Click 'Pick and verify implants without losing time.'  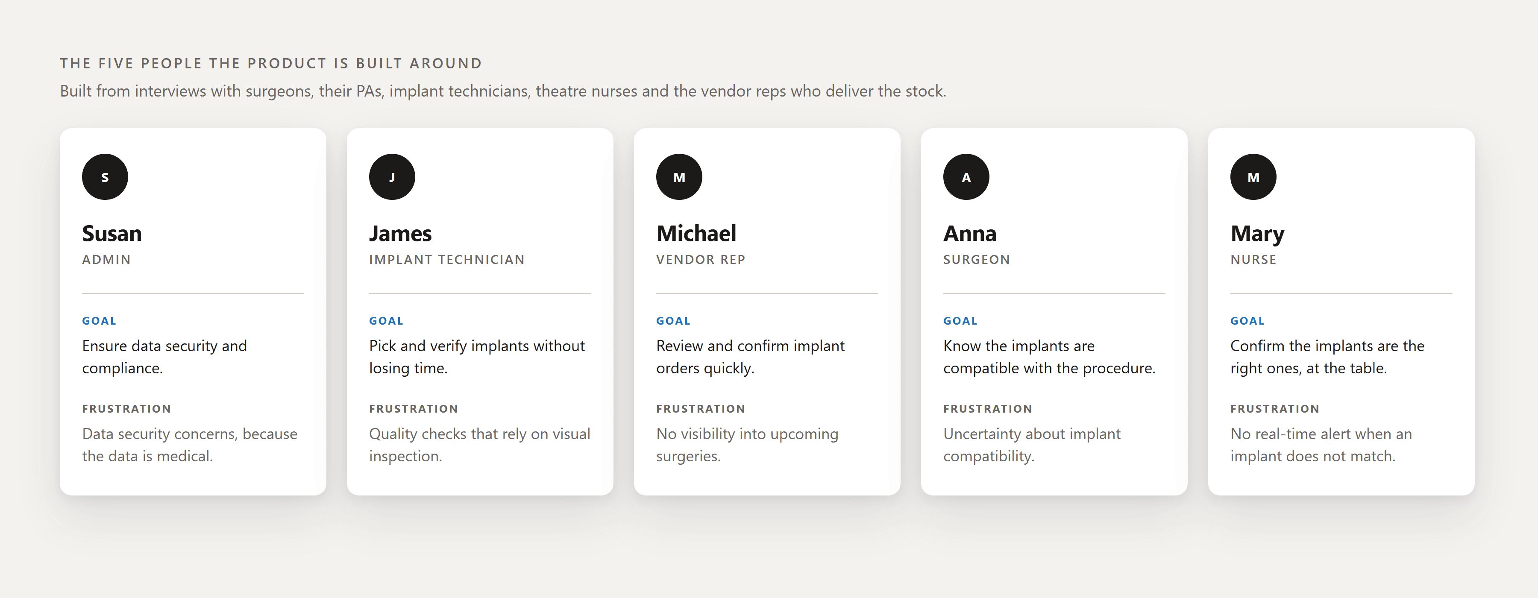point(477,357)
